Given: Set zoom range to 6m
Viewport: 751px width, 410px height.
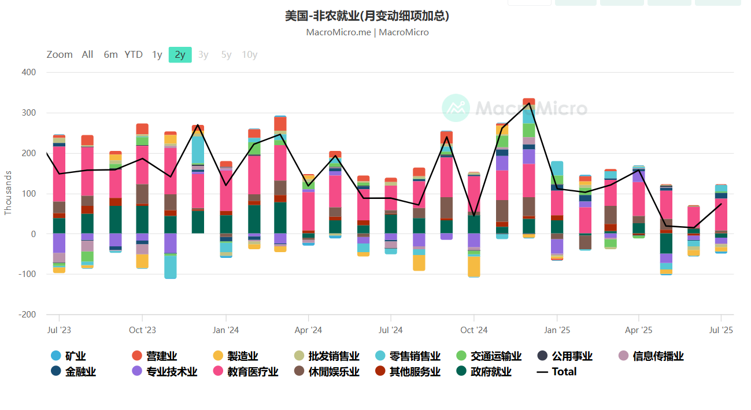Looking at the screenshot, I should (110, 54).
